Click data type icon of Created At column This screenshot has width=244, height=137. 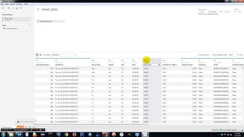pos(56,61)
